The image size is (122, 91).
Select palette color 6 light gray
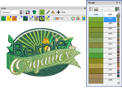(x=31, y=18)
